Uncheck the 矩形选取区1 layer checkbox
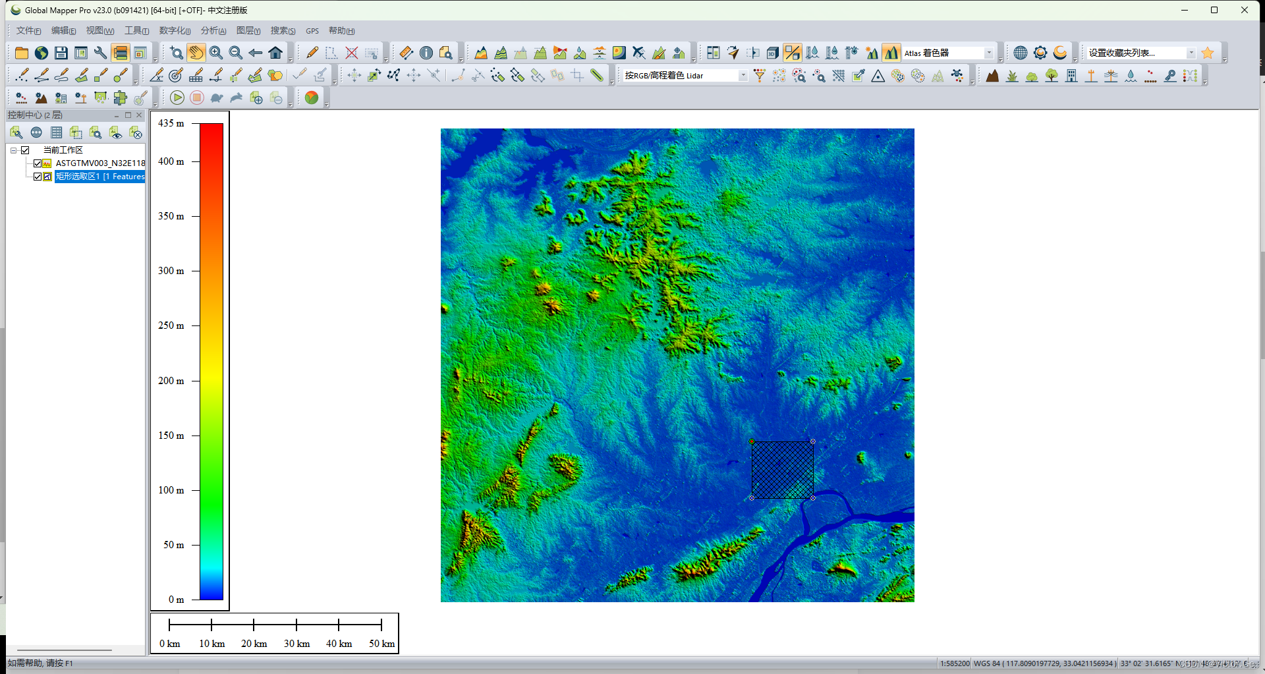1265x674 pixels. click(38, 177)
